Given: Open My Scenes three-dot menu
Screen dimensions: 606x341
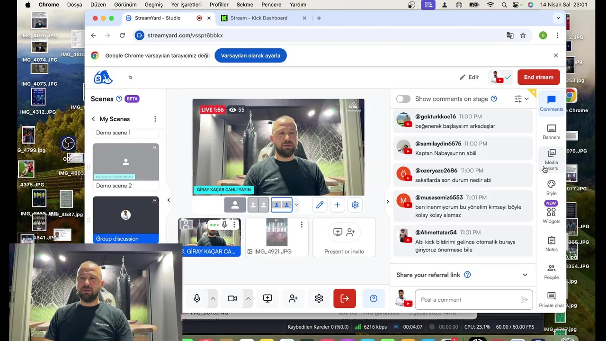Looking at the screenshot, I should (155, 119).
